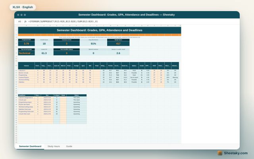Click the fx function icon in formula bar
This screenshot has width=254, height=159.
point(25,21)
